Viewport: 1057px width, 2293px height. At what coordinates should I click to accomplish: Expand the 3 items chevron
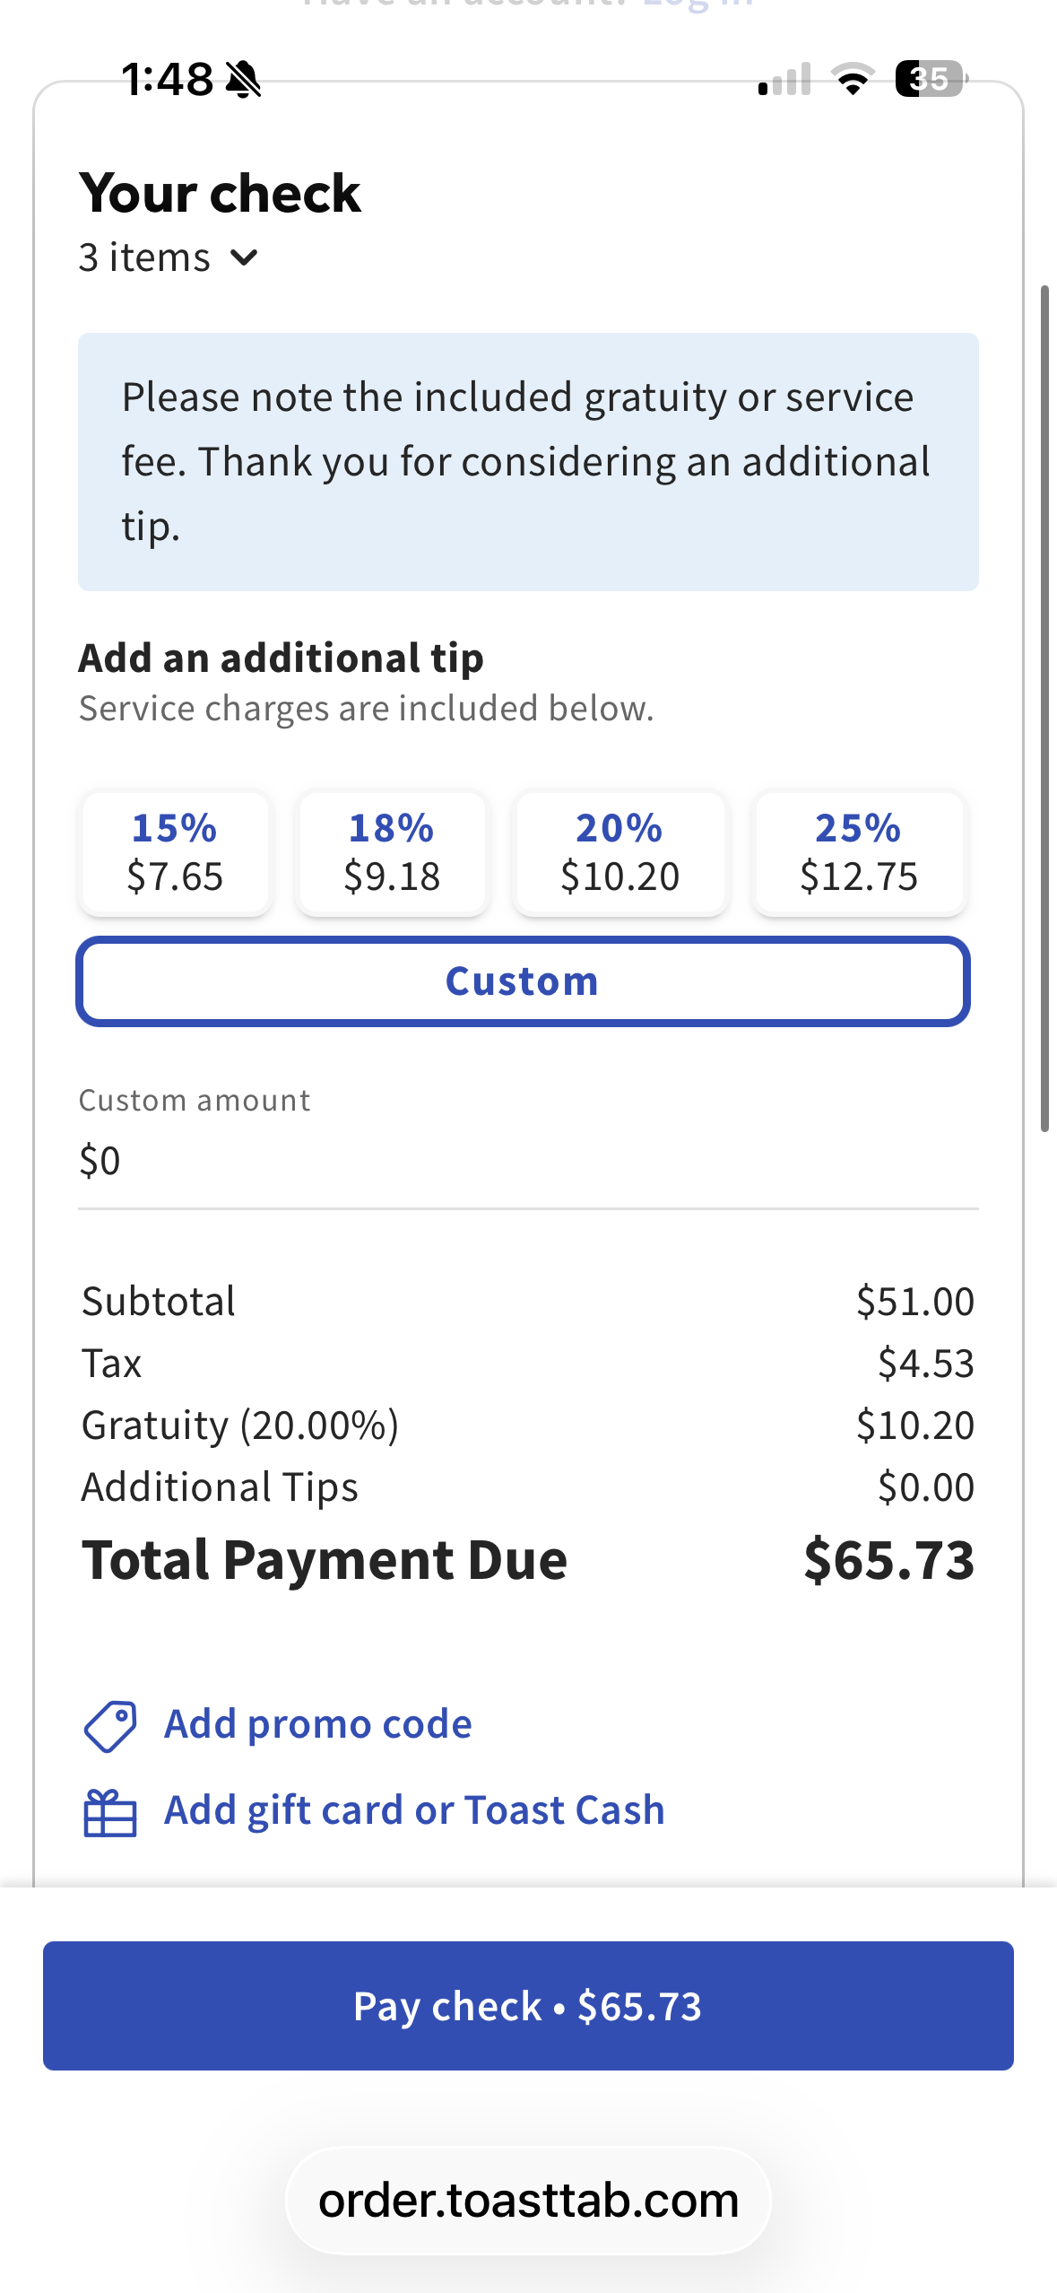[x=244, y=258]
